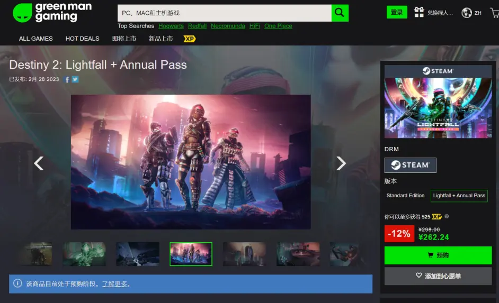Open 新品上市 new releases menu
This screenshot has width=499, height=303.
click(x=161, y=39)
